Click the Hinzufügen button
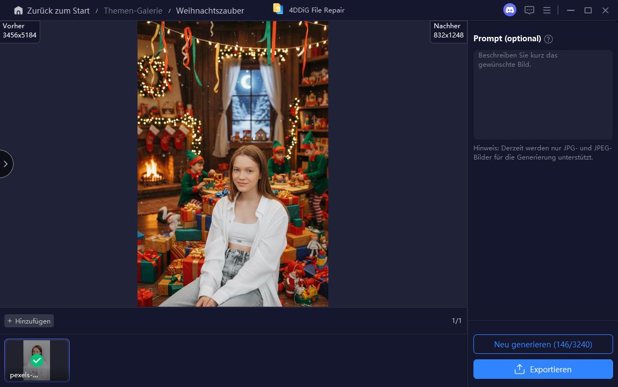Viewport: 618px width, 387px height. [29, 321]
